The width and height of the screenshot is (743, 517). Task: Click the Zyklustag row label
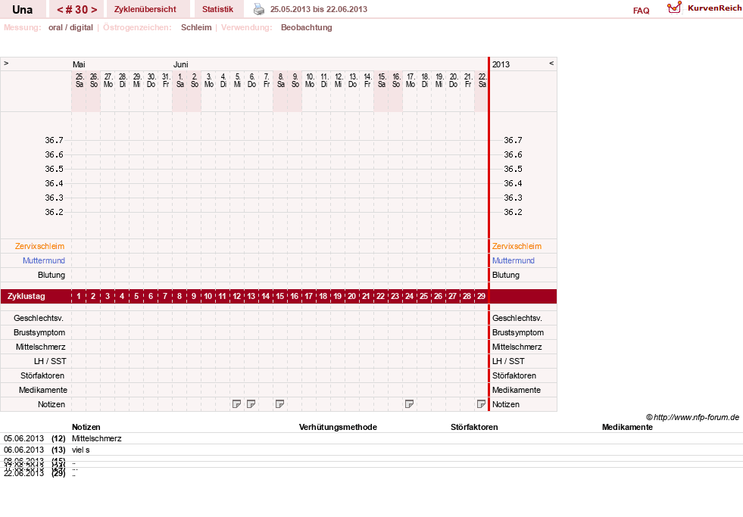(x=26, y=297)
